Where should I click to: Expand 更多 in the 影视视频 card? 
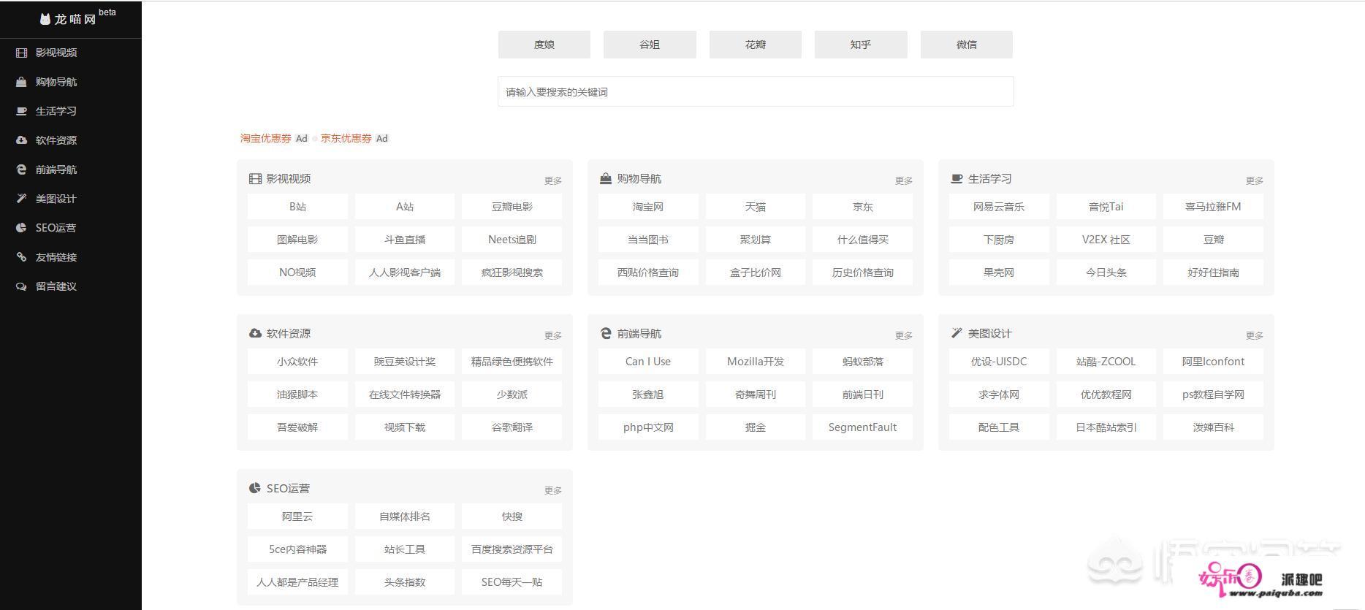point(553,180)
